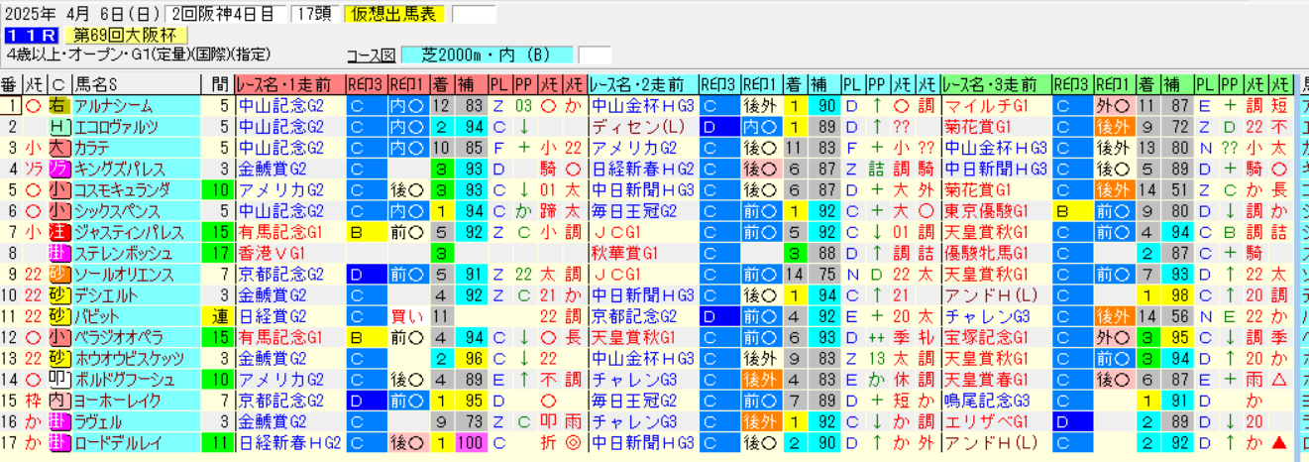This screenshot has height=462, width=1309.
Task: Click 香港ＶG1 in ステレンボッシュ row
Action: tap(290, 254)
